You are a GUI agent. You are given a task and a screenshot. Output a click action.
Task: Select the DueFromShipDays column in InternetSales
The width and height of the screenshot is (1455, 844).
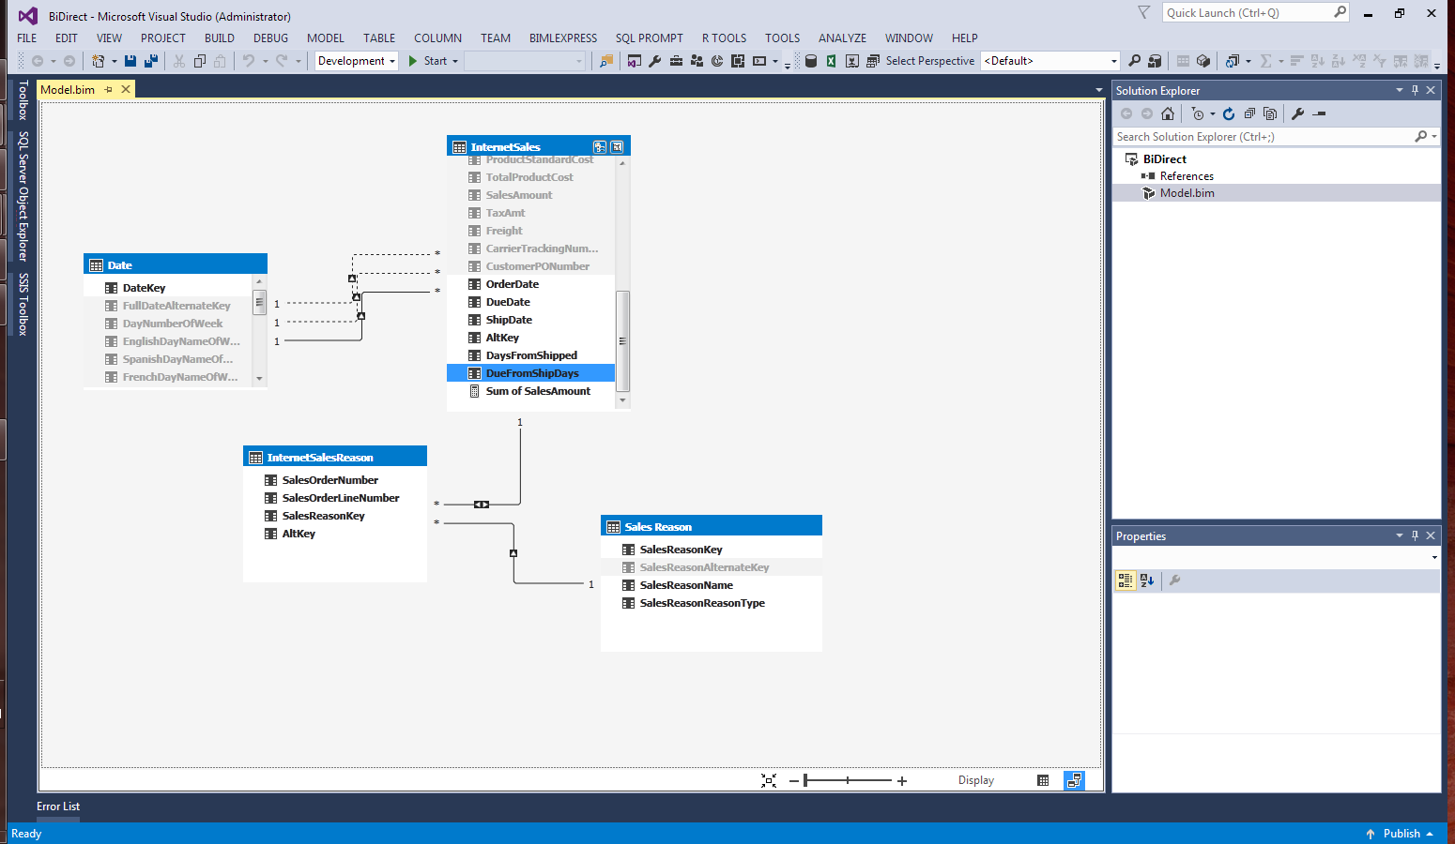[x=531, y=373]
